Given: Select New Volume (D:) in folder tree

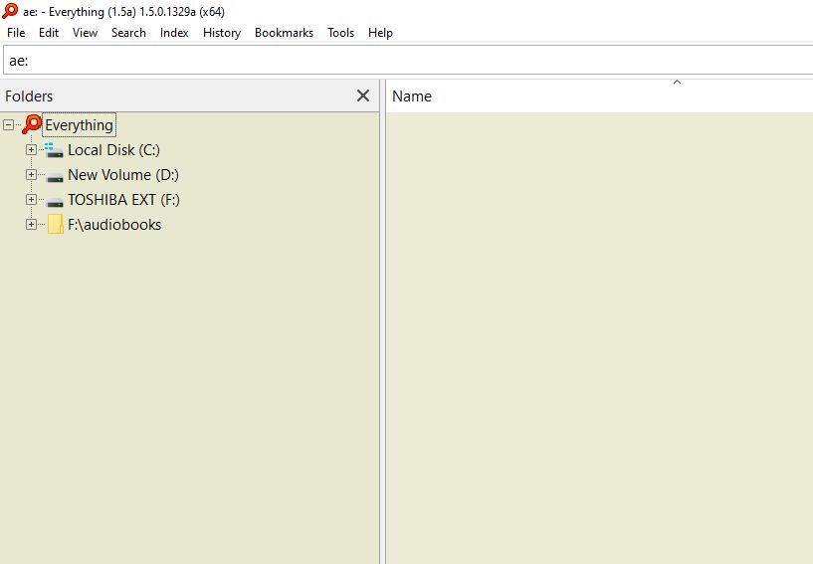Looking at the screenshot, I should (123, 175).
